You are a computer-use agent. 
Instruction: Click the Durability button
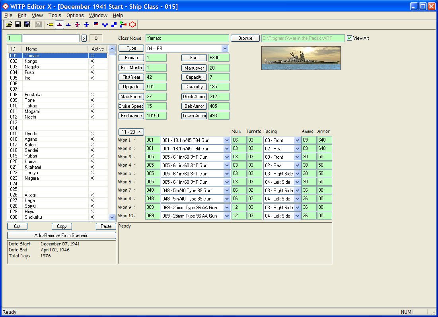[x=194, y=87]
